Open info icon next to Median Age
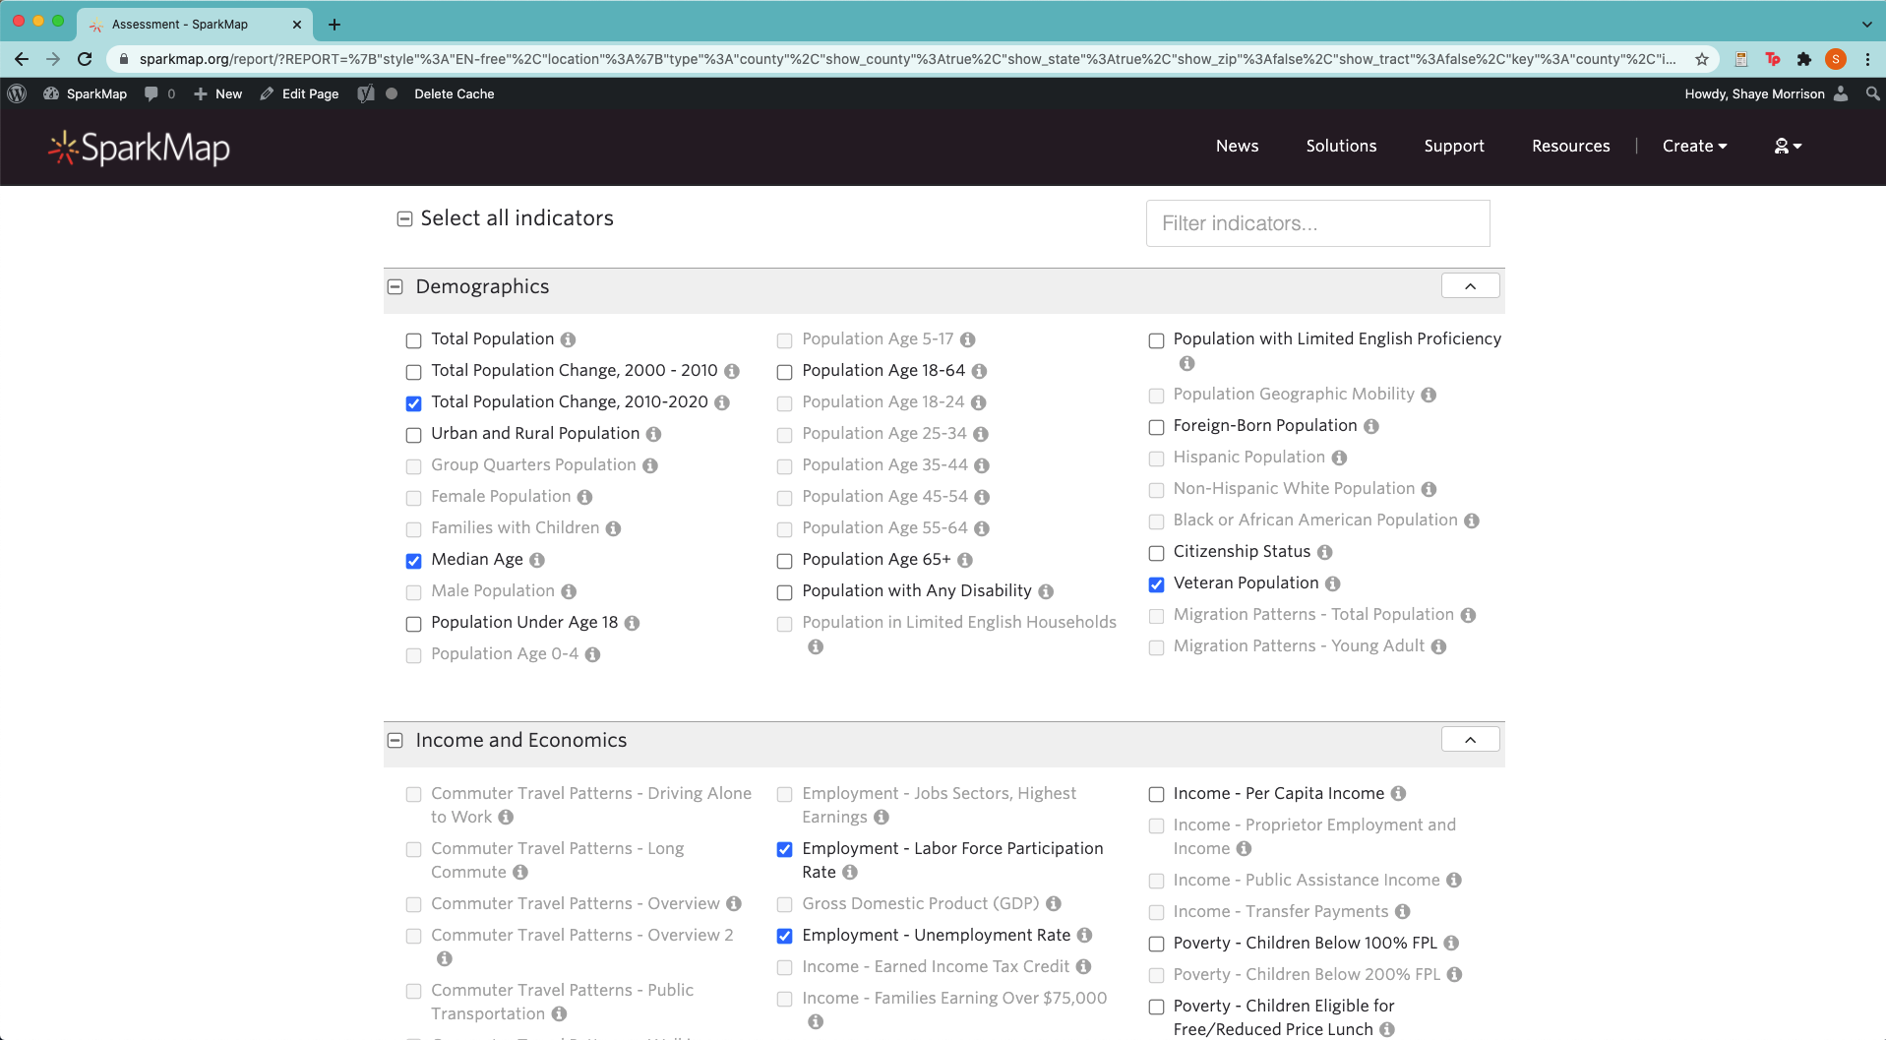 537,560
